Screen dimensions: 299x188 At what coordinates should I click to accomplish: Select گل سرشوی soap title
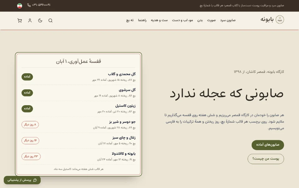(x=127, y=90)
